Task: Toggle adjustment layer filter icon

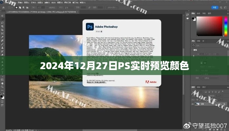Action: [209, 92]
